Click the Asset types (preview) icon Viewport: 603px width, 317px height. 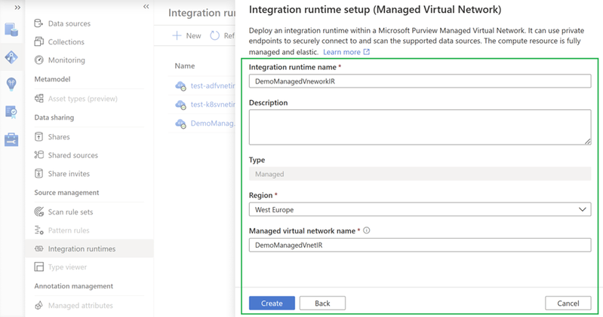(x=38, y=98)
